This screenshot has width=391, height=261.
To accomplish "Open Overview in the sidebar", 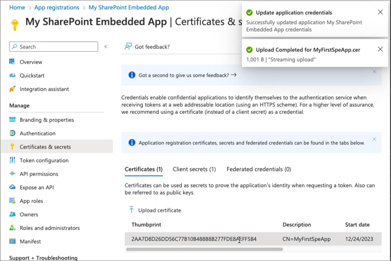I will [x=32, y=62].
